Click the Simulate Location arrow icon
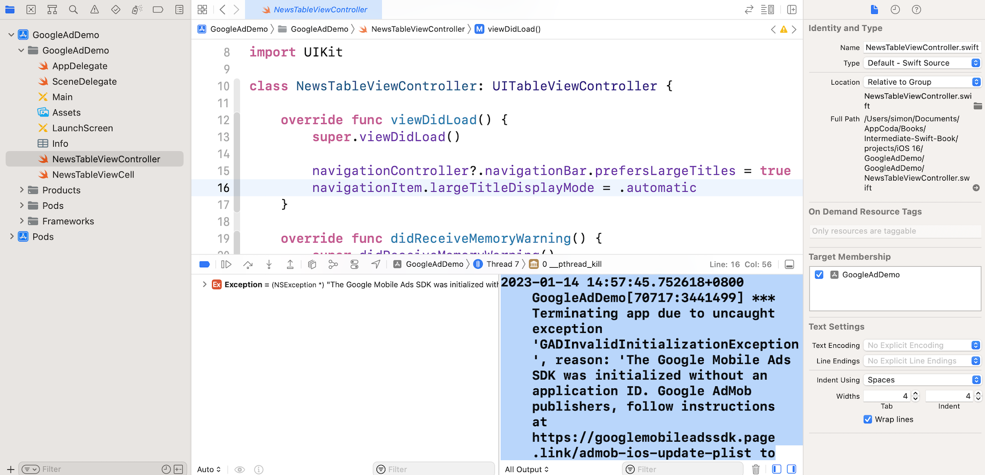This screenshot has height=475, width=985. [376, 264]
